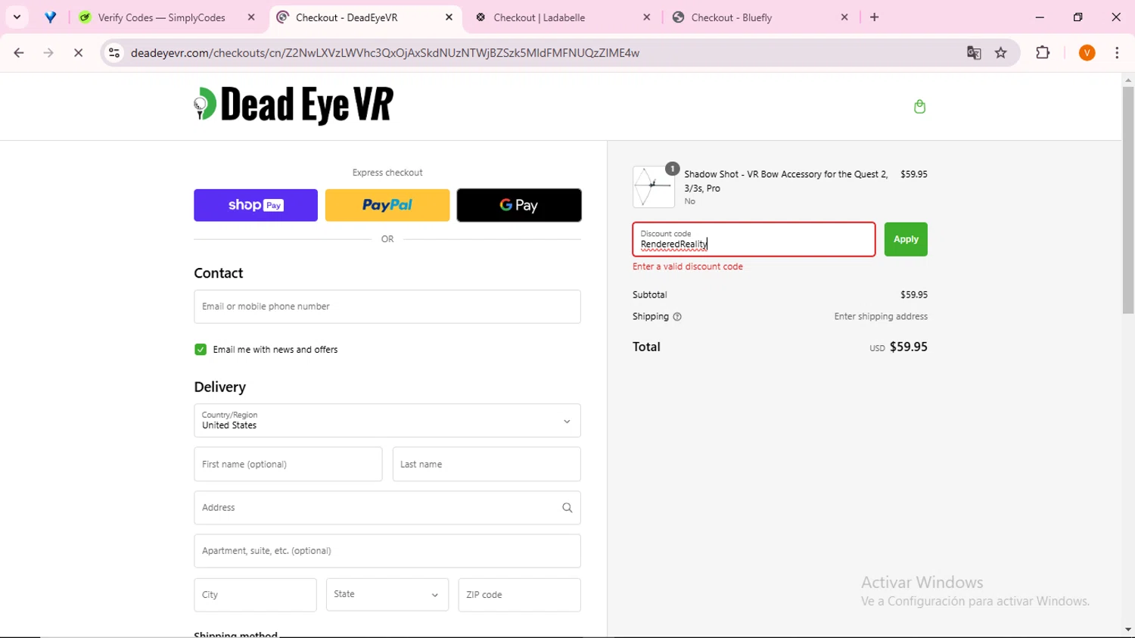Screen dimensions: 1135x638
Task: Open the State dropdown
Action: (387, 595)
